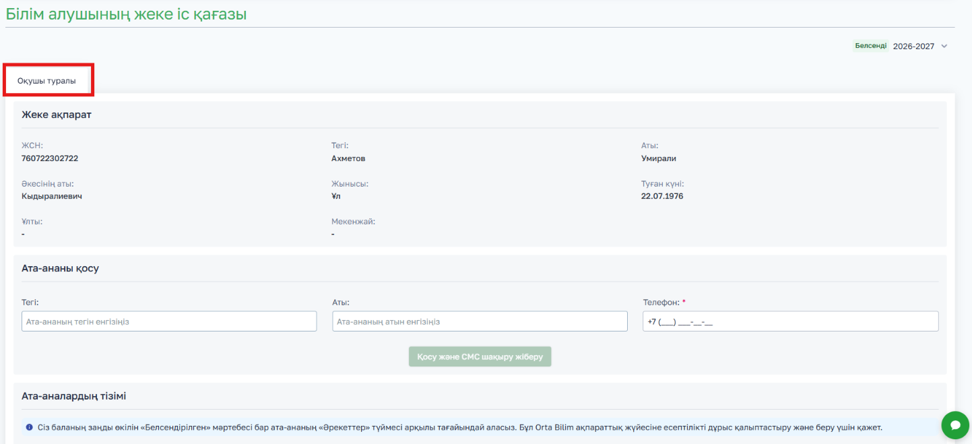This screenshot has height=444, width=972.
Task: Click the «Мекенжай:» field label
Action: click(353, 221)
